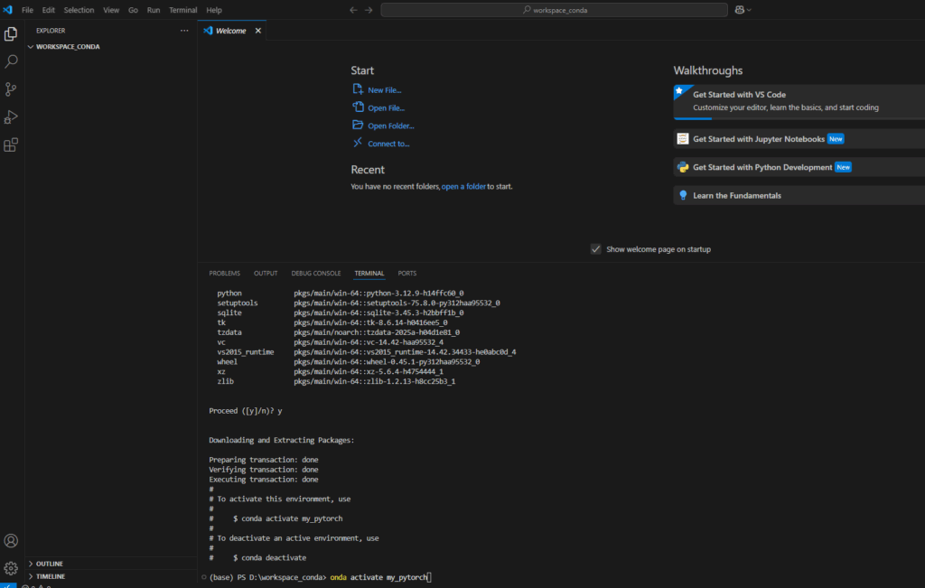Click the Jupyter Notebooks walkthrough icon
Image resolution: width=925 pixels, height=588 pixels.
(x=683, y=138)
